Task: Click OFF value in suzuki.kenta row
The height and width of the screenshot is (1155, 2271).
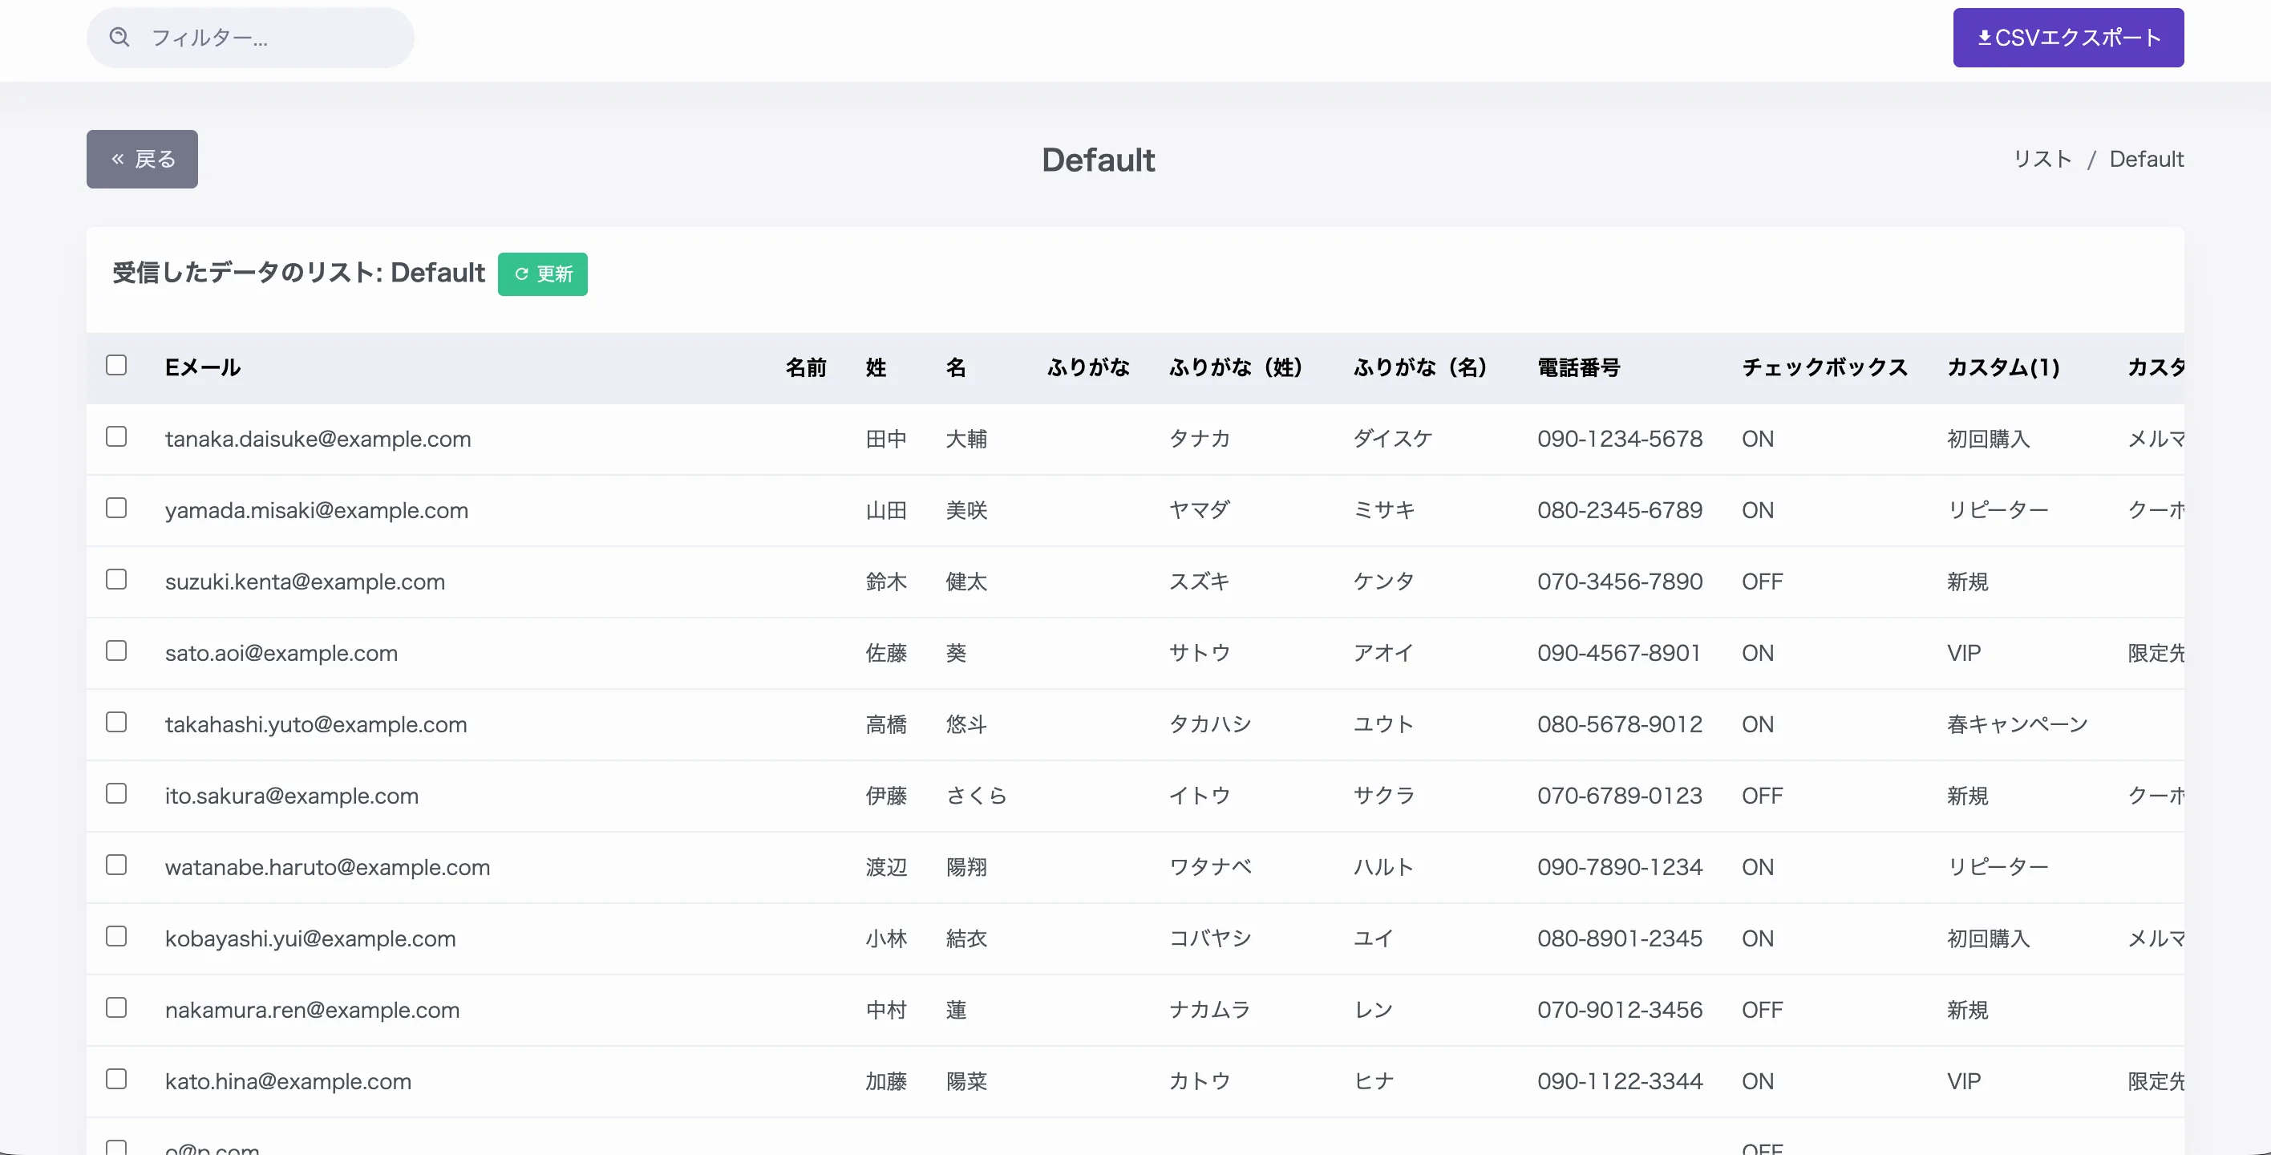Action: (x=1762, y=582)
